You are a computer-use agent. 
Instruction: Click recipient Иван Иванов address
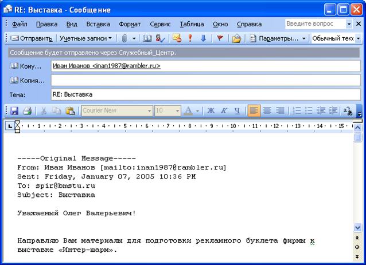pyautogui.click(x=107, y=66)
